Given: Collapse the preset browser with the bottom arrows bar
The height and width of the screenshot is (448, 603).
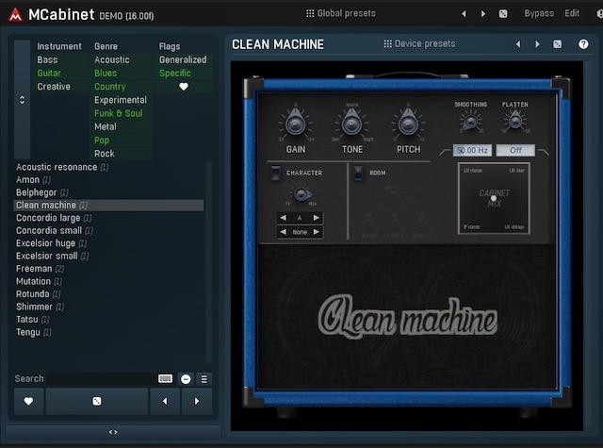Looking at the screenshot, I should (x=113, y=432).
